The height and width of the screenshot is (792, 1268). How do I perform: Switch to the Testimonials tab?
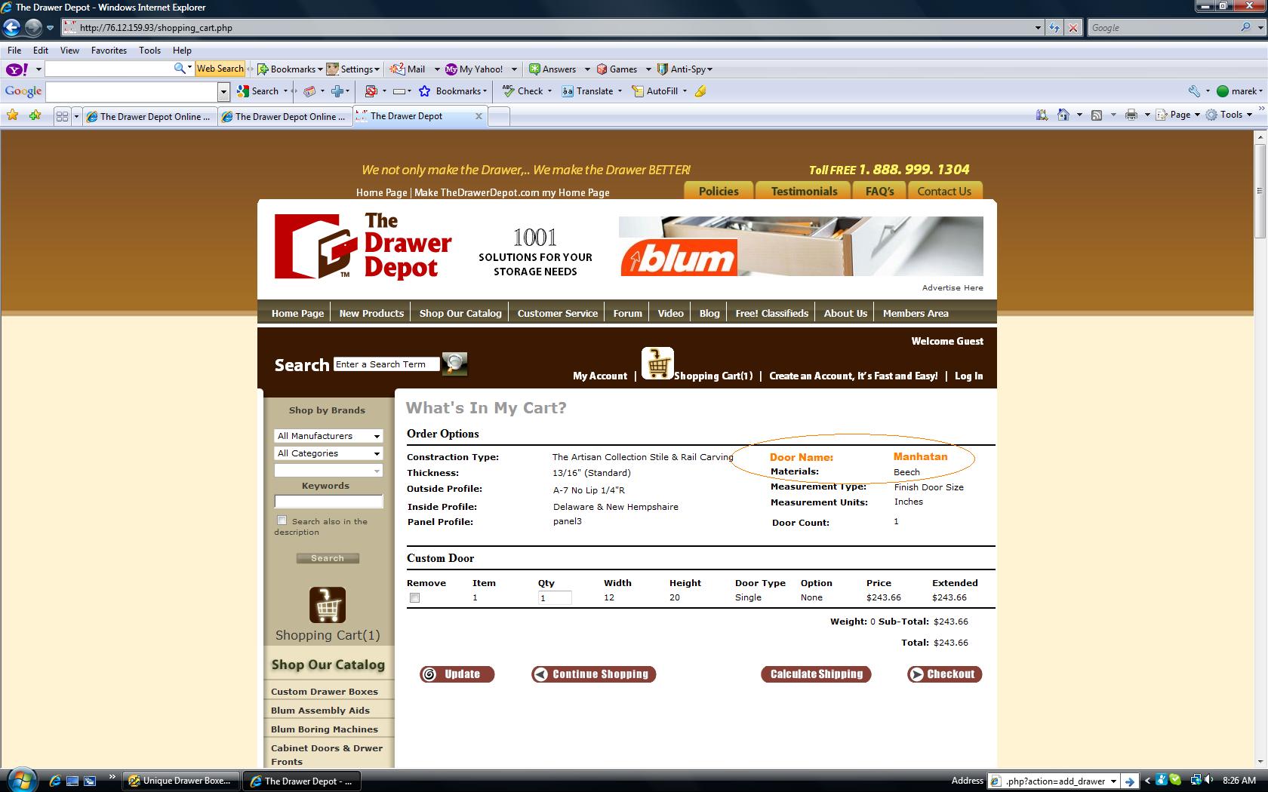click(804, 192)
